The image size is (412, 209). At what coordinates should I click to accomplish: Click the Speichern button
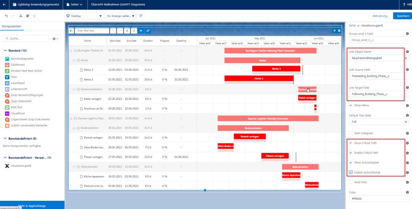pyautogui.click(x=403, y=16)
